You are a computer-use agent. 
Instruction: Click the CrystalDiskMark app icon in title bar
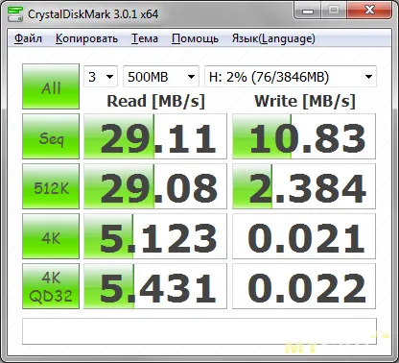point(15,13)
